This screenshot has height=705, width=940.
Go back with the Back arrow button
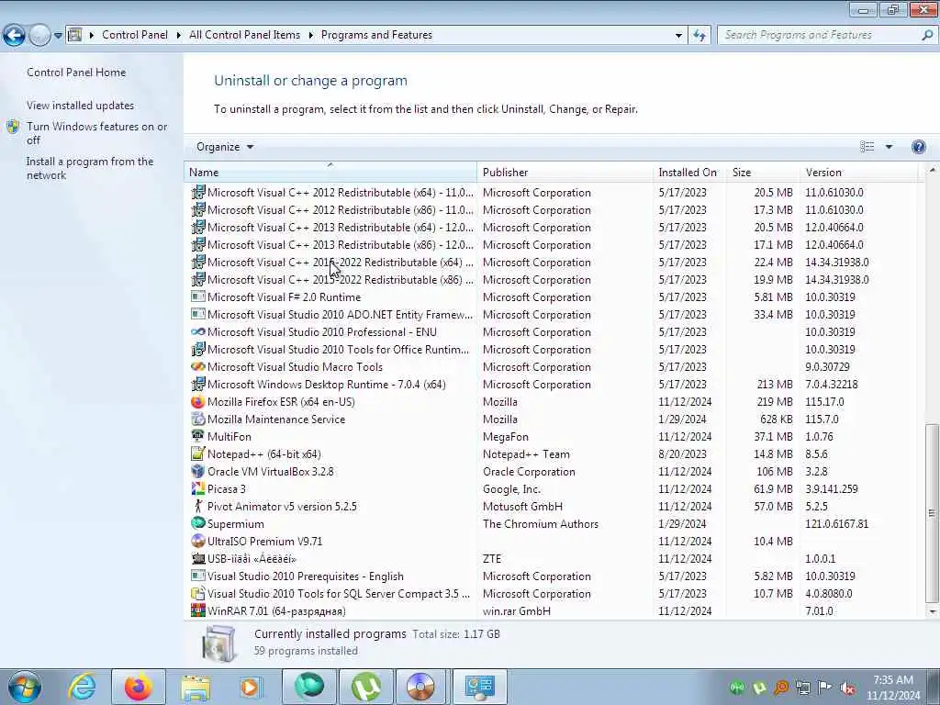(14, 36)
